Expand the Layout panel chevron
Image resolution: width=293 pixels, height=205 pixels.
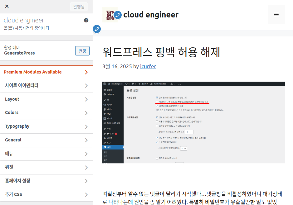pos(86,99)
